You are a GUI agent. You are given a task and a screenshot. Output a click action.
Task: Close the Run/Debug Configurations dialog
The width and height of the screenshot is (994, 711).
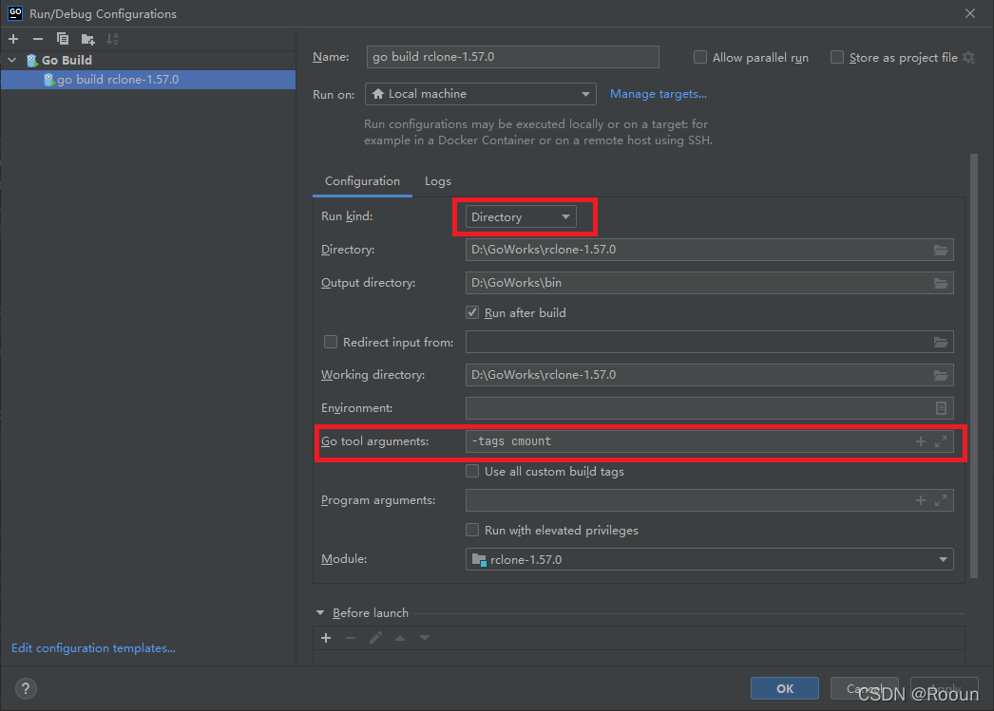(x=970, y=13)
